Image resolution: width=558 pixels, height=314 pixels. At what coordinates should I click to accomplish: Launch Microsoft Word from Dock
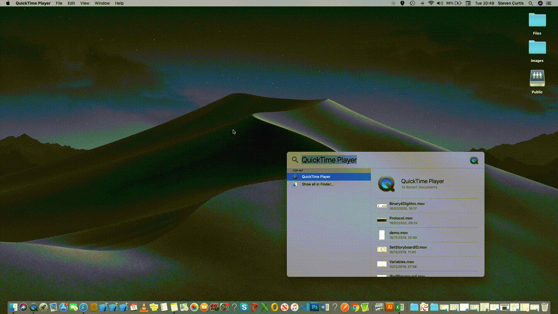324,307
